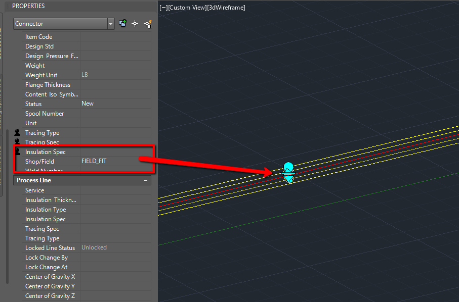Click the override icon beside Insulation Spec
Viewport: 459px width, 302px height.
pos(17,152)
